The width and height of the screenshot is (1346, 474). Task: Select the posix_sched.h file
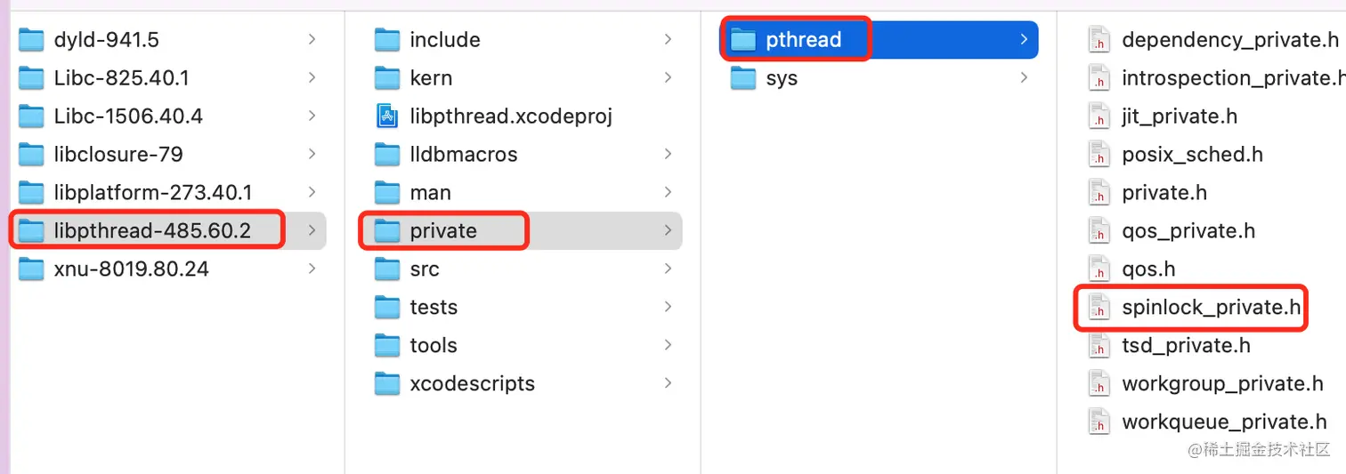tap(1191, 155)
